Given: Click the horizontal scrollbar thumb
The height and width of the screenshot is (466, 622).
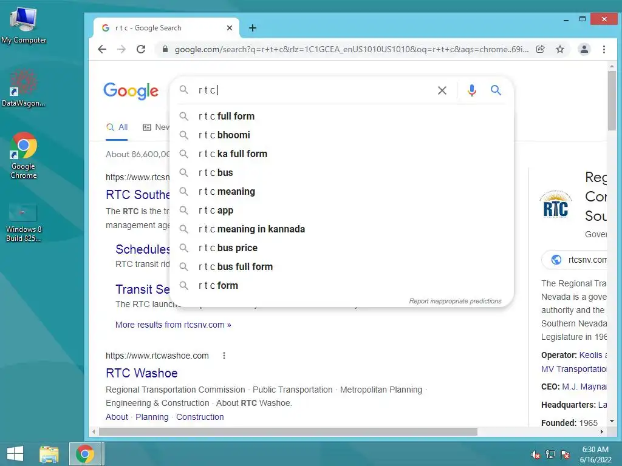Looking at the screenshot, I should (x=288, y=431).
